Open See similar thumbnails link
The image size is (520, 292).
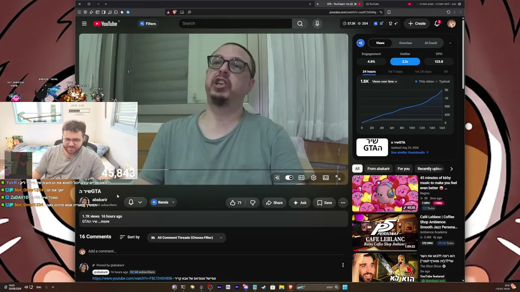pyautogui.click(x=409, y=152)
